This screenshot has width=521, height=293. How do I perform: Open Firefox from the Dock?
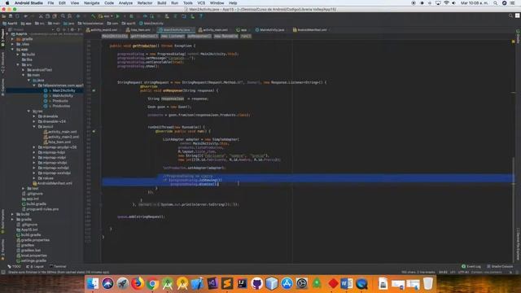[x=138, y=284]
